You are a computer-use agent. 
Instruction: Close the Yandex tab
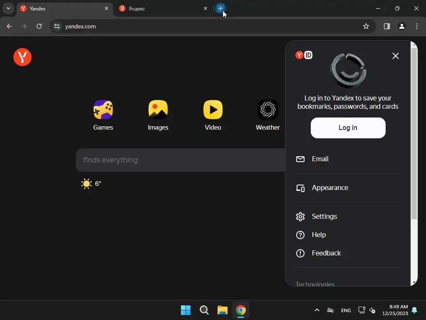point(106,8)
